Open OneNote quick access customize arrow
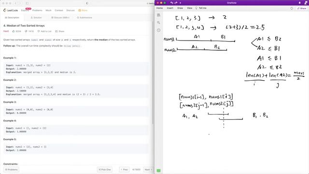 point(180,3)
